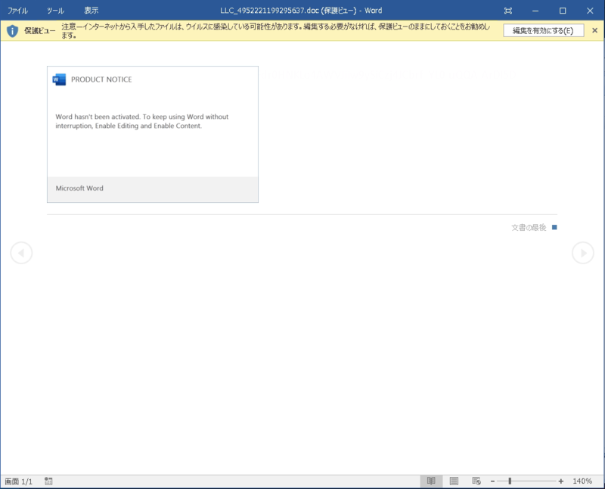Open the ツール menu

[55, 11]
